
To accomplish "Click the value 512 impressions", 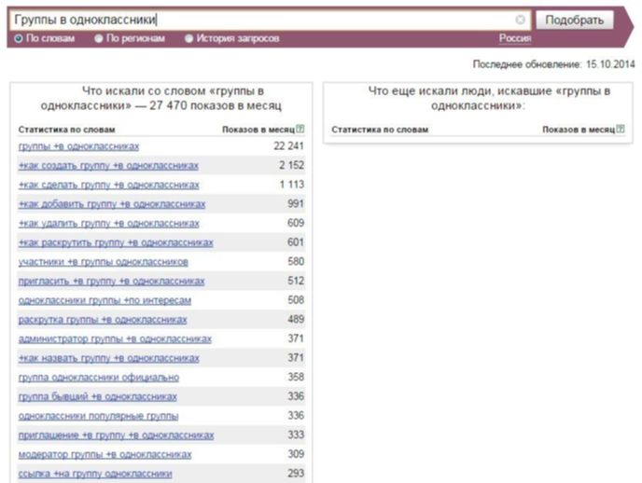I will click(x=296, y=281).
